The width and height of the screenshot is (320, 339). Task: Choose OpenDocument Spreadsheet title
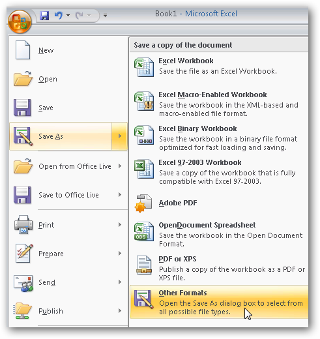coord(207,225)
